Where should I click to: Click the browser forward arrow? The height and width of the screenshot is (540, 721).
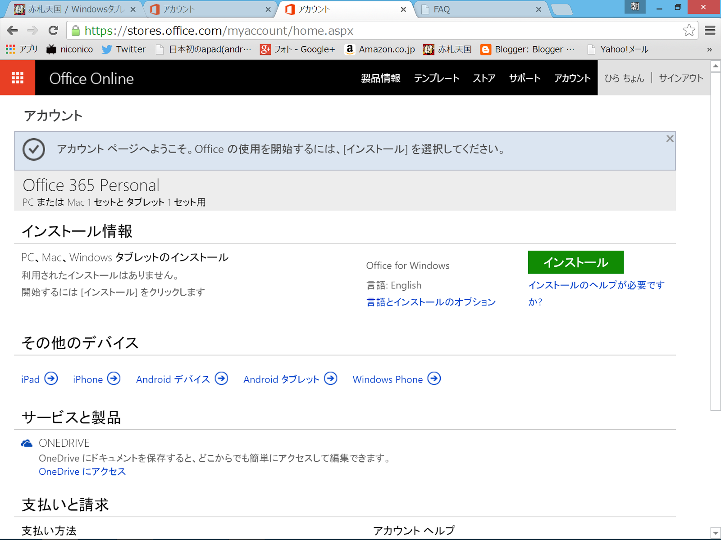click(32, 31)
